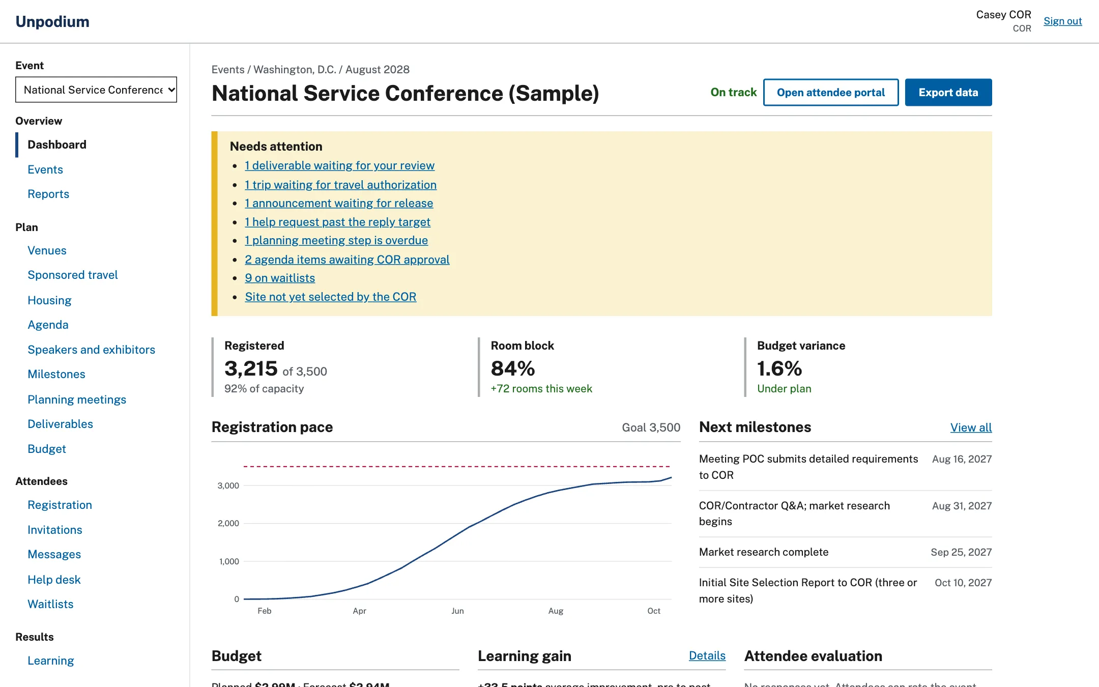The height and width of the screenshot is (687, 1099).
Task: Open the Agenda page
Action: [48, 325]
